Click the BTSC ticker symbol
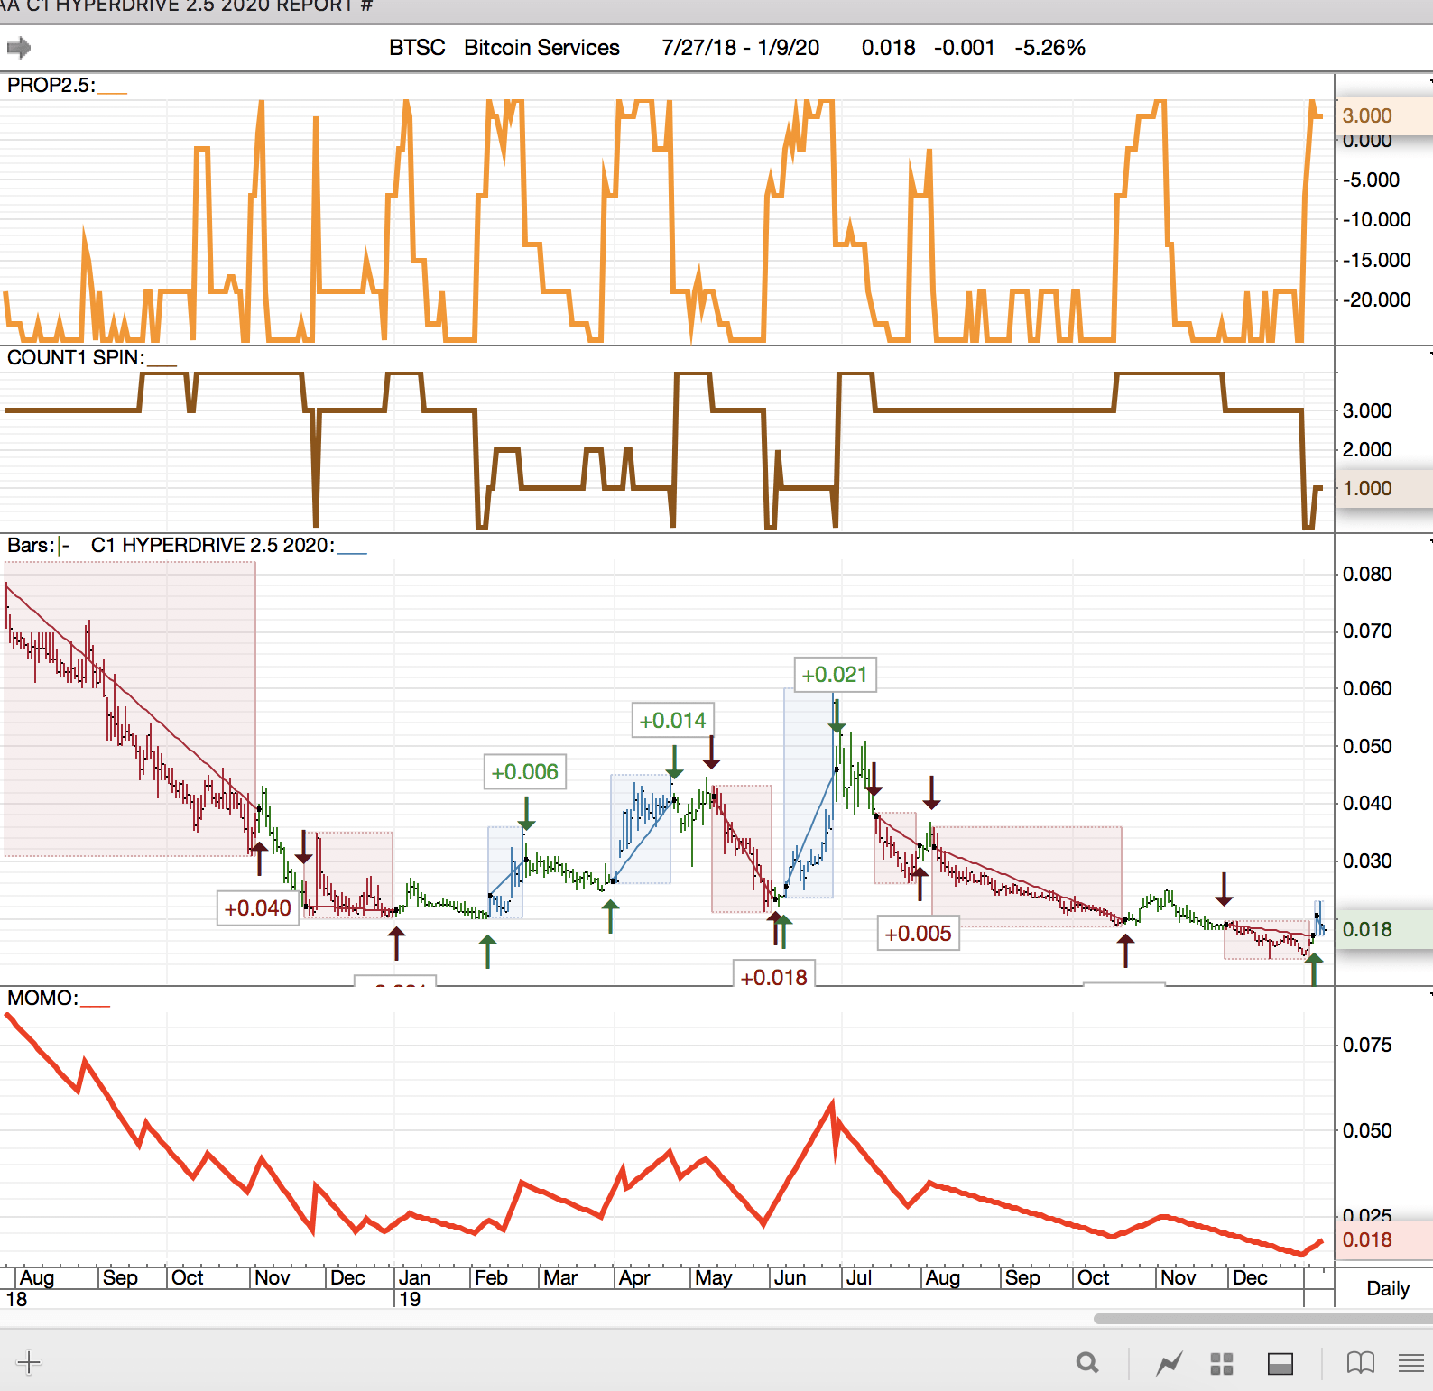This screenshot has width=1433, height=1391. [417, 48]
